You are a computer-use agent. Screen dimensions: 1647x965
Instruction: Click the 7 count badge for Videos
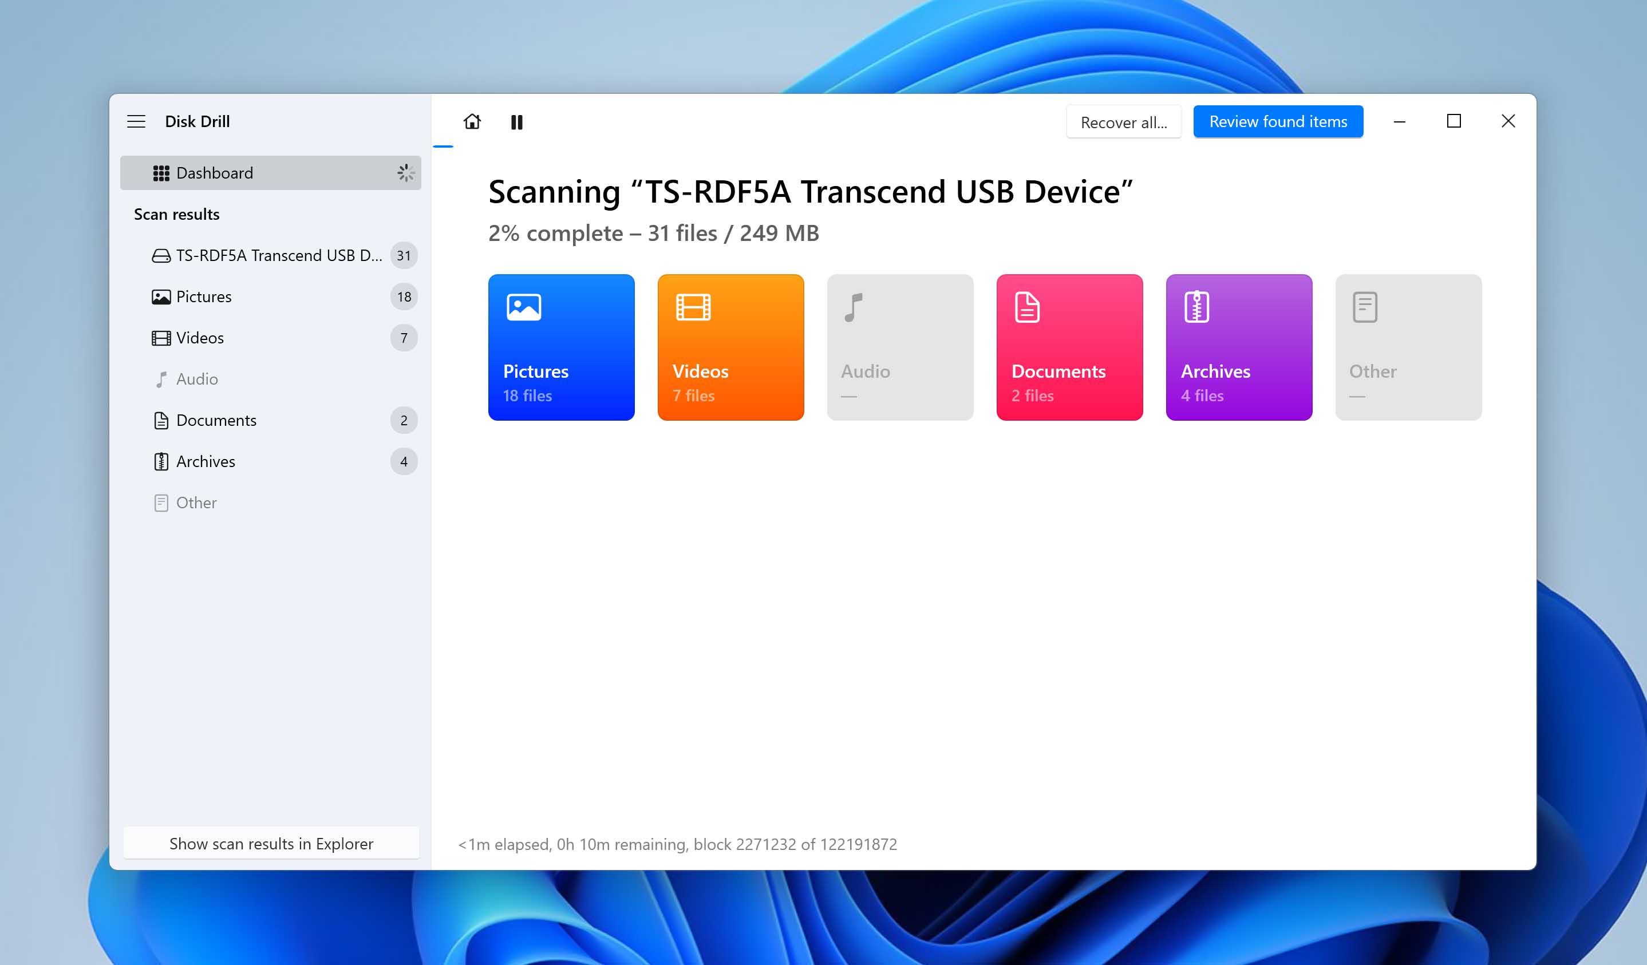point(404,338)
